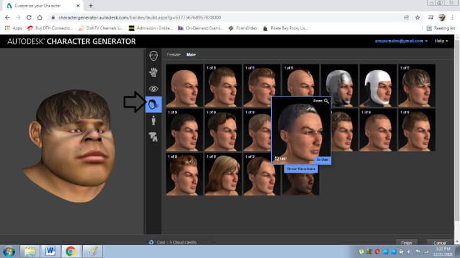The height and width of the screenshot is (258, 460).
Task: Switch to the Male tab
Action: point(191,54)
